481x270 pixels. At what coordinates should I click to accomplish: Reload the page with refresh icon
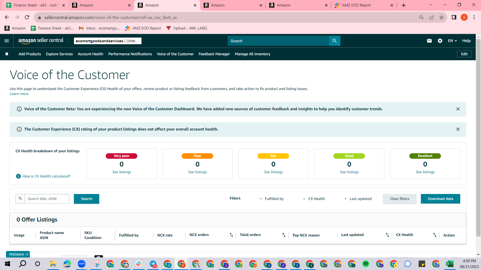[x=27, y=17]
